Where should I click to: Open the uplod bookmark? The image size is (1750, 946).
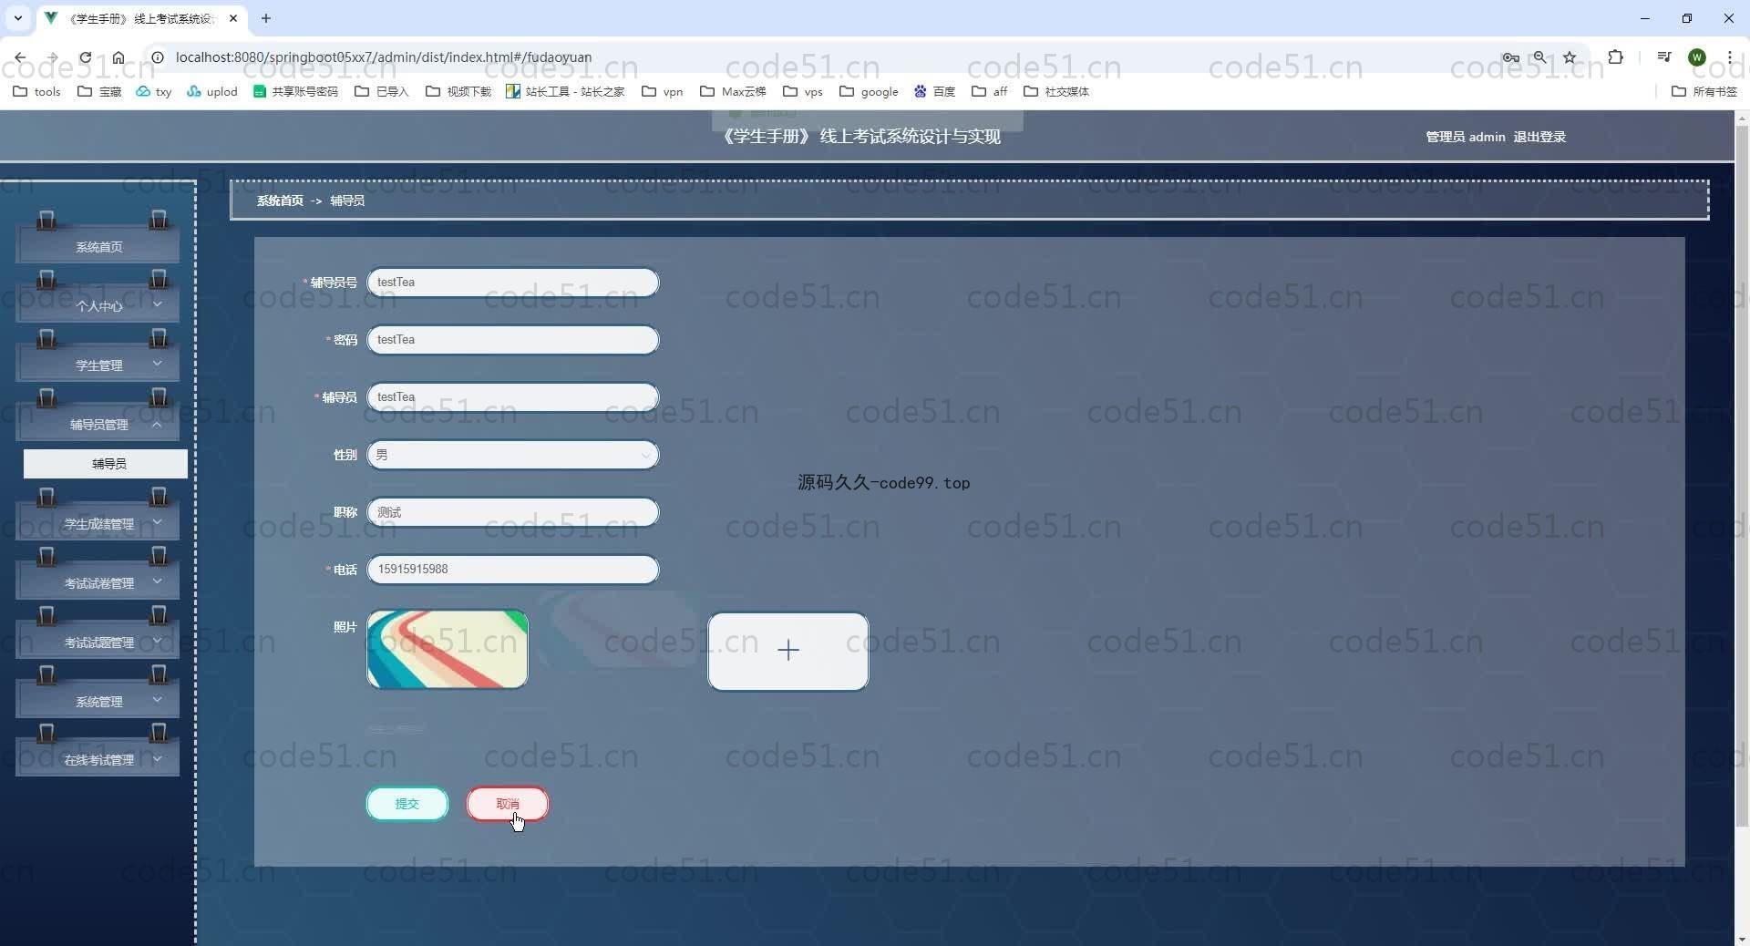(x=212, y=91)
